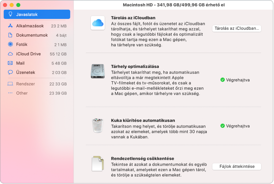This screenshot has height=184, width=274.
Task: Click the iCloud Drive cloud icon
Action: [x=10, y=54]
